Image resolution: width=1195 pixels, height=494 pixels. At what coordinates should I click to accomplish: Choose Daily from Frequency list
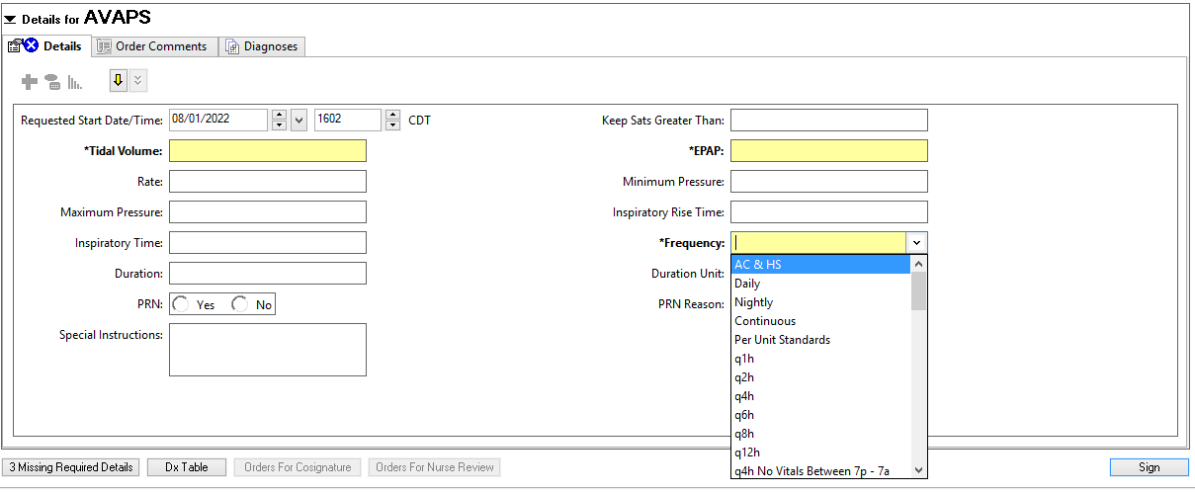tap(820, 283)
